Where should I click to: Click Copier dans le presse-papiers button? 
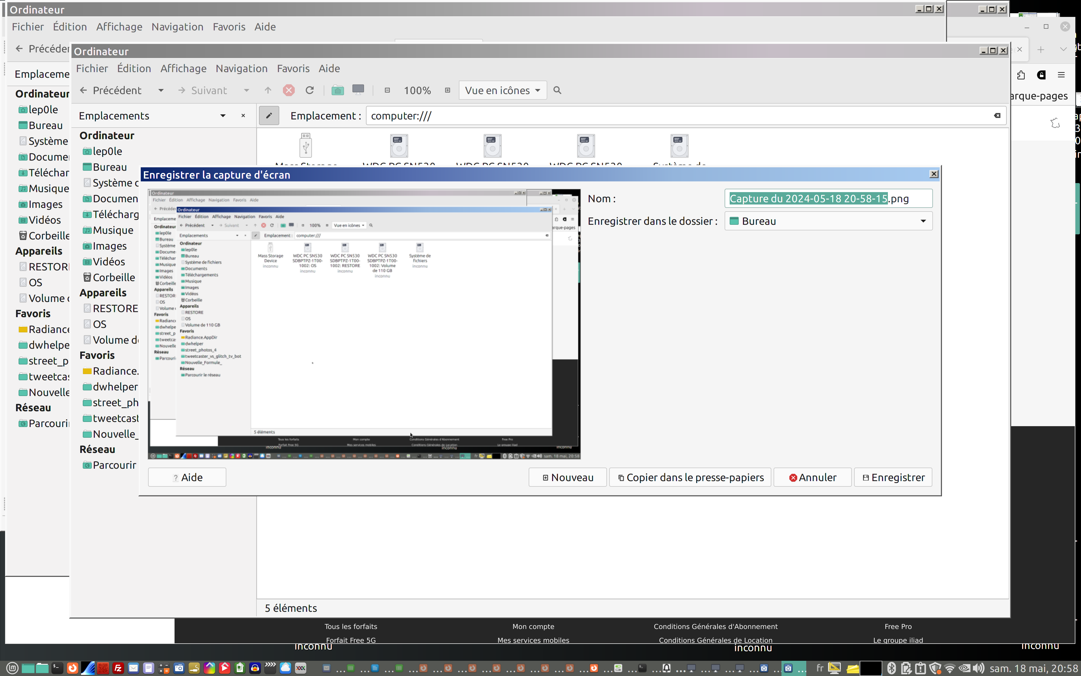coord(690,477)
